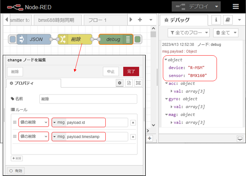Open the デプロイ options dropdown arrow

click(x=216, y=6)
